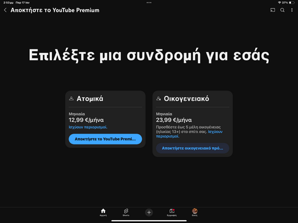
Task: Tap the 23,99 €/μήνα price
Action: [174, 120]
